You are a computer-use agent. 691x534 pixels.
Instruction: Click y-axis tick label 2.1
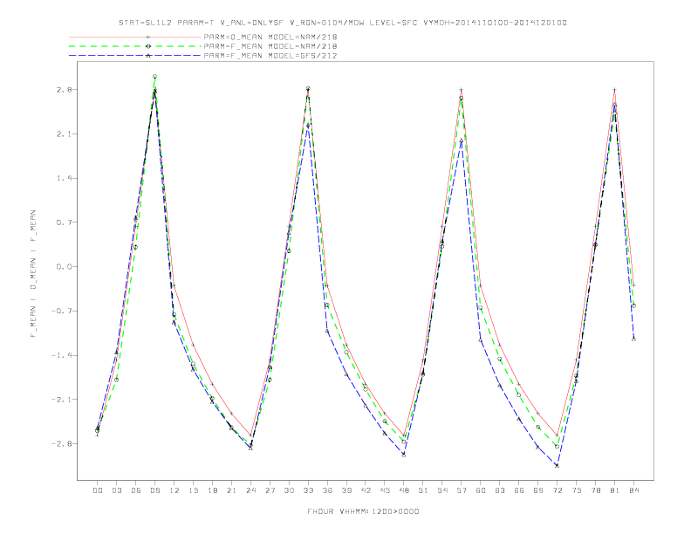pyautogui.click(x=63, y=134)
